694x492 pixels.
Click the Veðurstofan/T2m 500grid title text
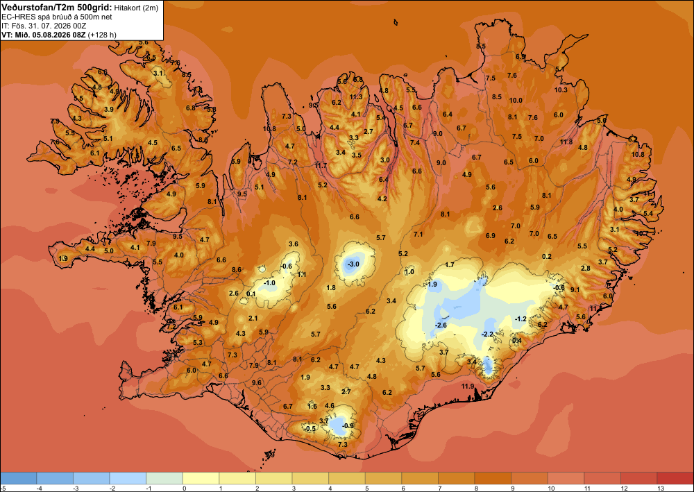pos(57,7)
